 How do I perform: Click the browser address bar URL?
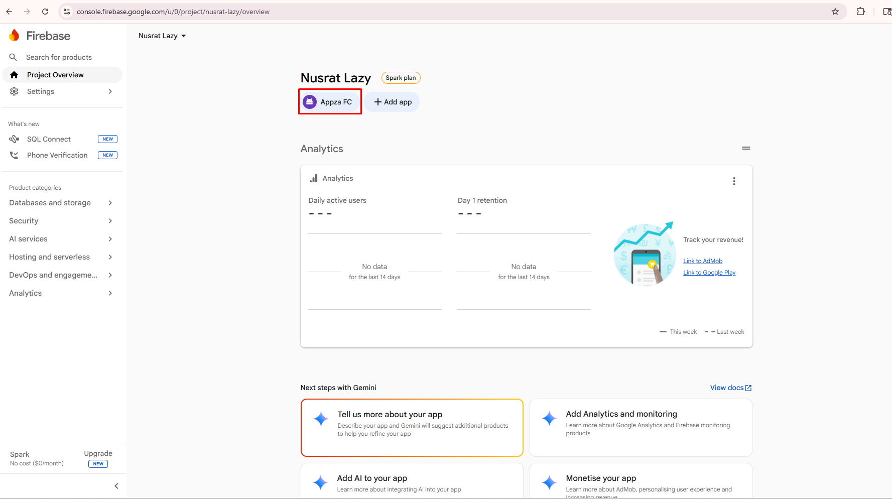click(x=173, y=12)
